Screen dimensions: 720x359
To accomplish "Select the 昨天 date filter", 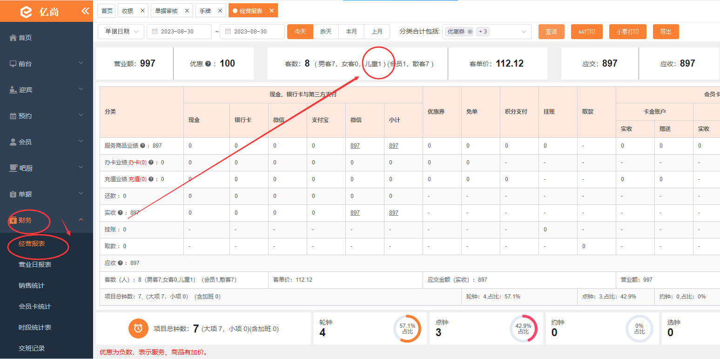I will tap(326, 32).
